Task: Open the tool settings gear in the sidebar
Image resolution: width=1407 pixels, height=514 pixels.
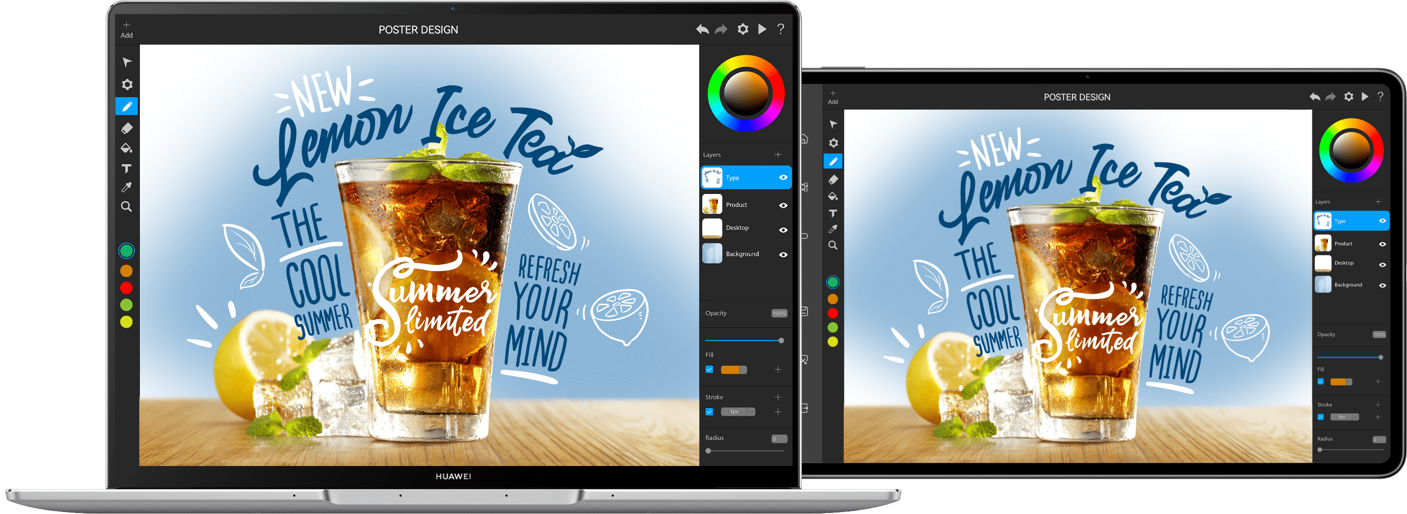Action: (x=127, y=84)
